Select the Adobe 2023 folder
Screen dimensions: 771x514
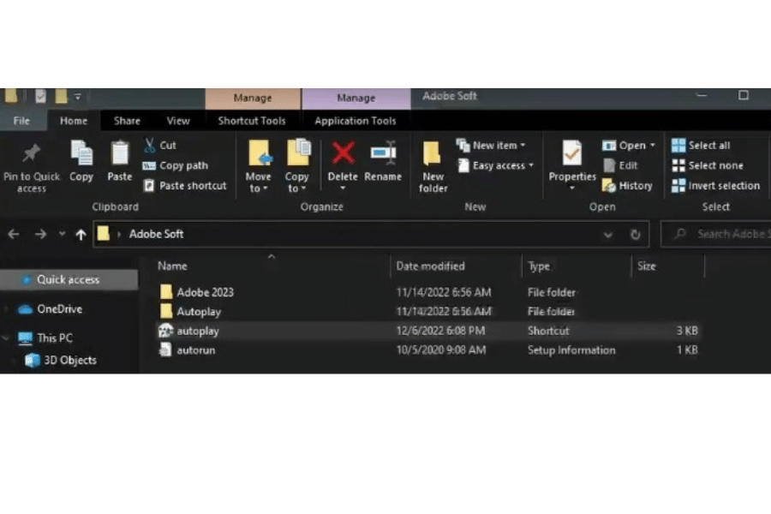[x=205, y=292]
